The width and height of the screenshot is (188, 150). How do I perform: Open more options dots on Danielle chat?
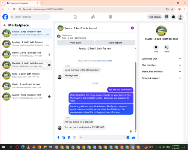click(x=45, y=65)
